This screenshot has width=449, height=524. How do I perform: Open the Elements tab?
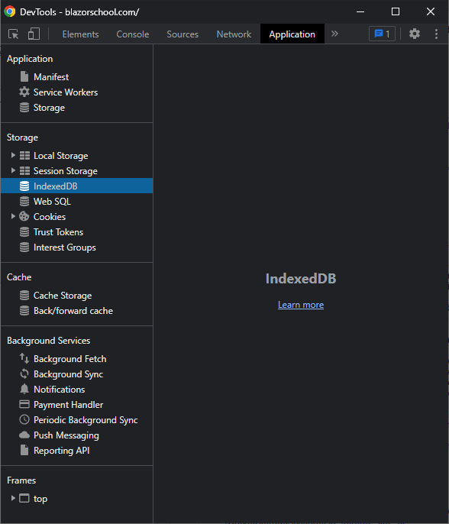point(80,34)
